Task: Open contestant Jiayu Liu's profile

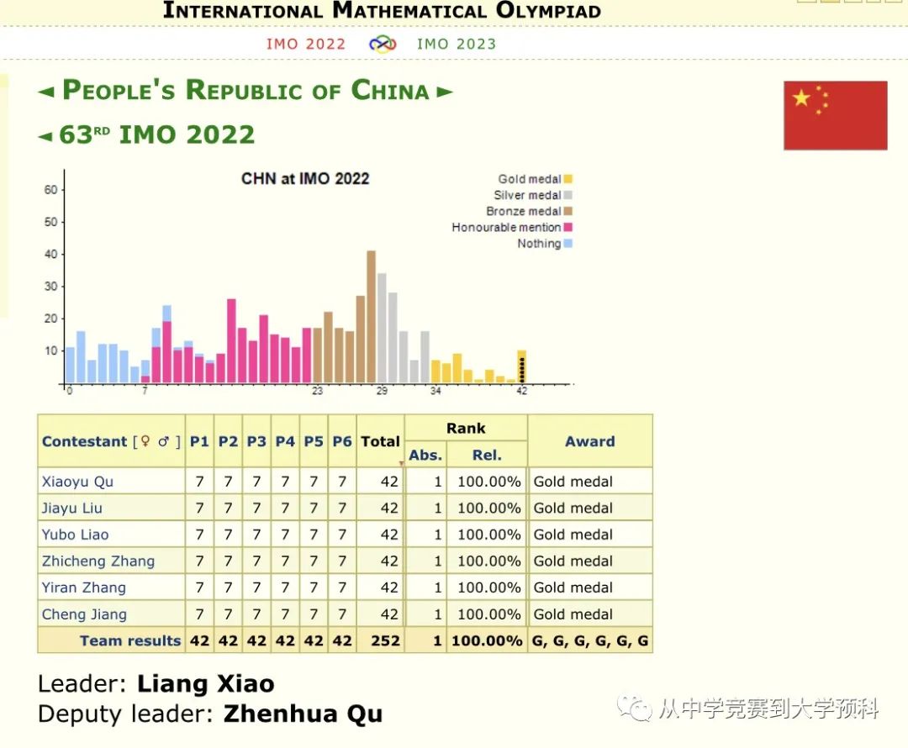Action: pos(71,508)
